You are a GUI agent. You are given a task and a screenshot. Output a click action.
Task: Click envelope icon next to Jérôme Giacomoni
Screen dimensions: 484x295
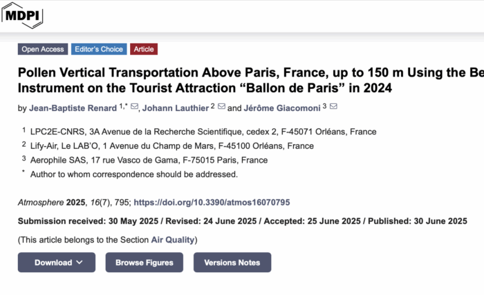(x=333, y=107)
